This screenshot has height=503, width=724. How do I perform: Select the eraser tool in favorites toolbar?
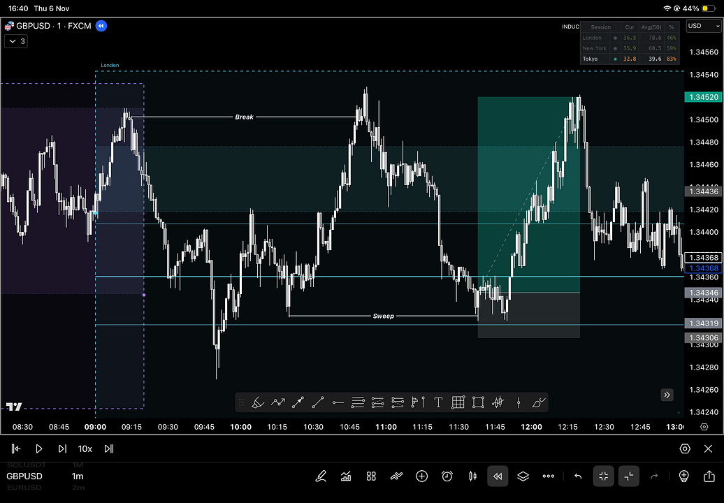pos(258,403)
